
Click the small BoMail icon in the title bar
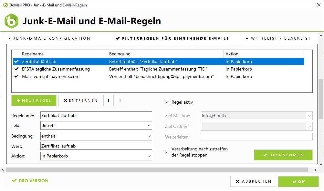(x=5, y=5)
